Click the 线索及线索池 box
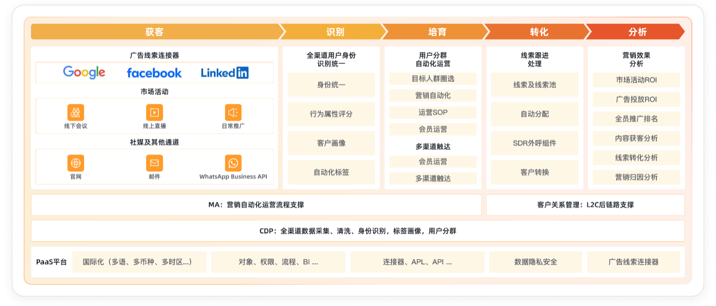Viewport: 716px width, 306px height. [534, 85]
